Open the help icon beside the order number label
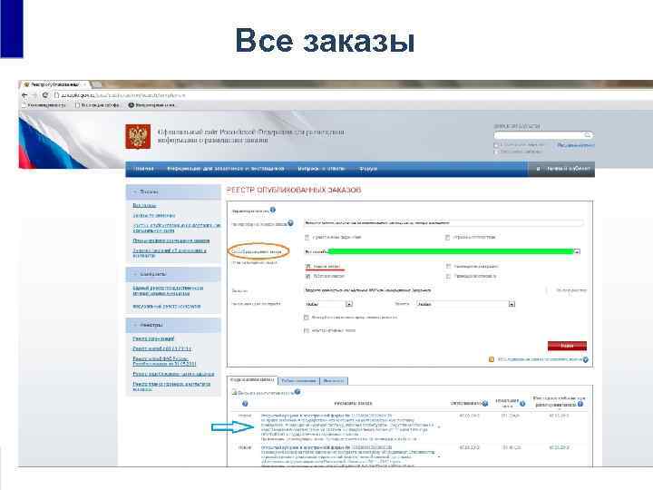 tap(291, 223)
